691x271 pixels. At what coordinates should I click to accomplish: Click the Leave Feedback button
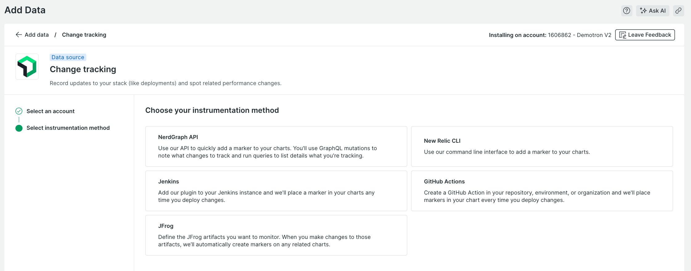[645, 35]
